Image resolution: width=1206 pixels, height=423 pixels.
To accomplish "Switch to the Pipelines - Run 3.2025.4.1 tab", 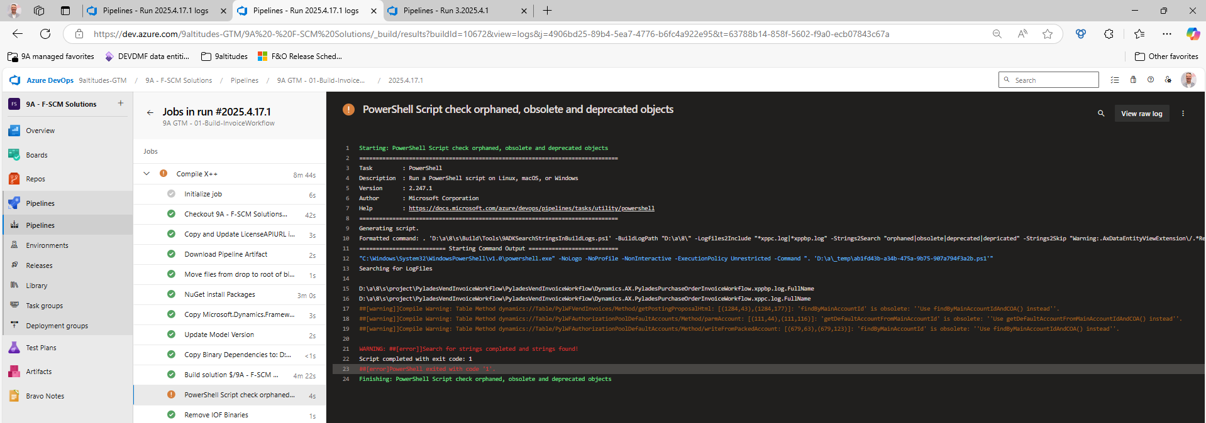I will point(445,11).
